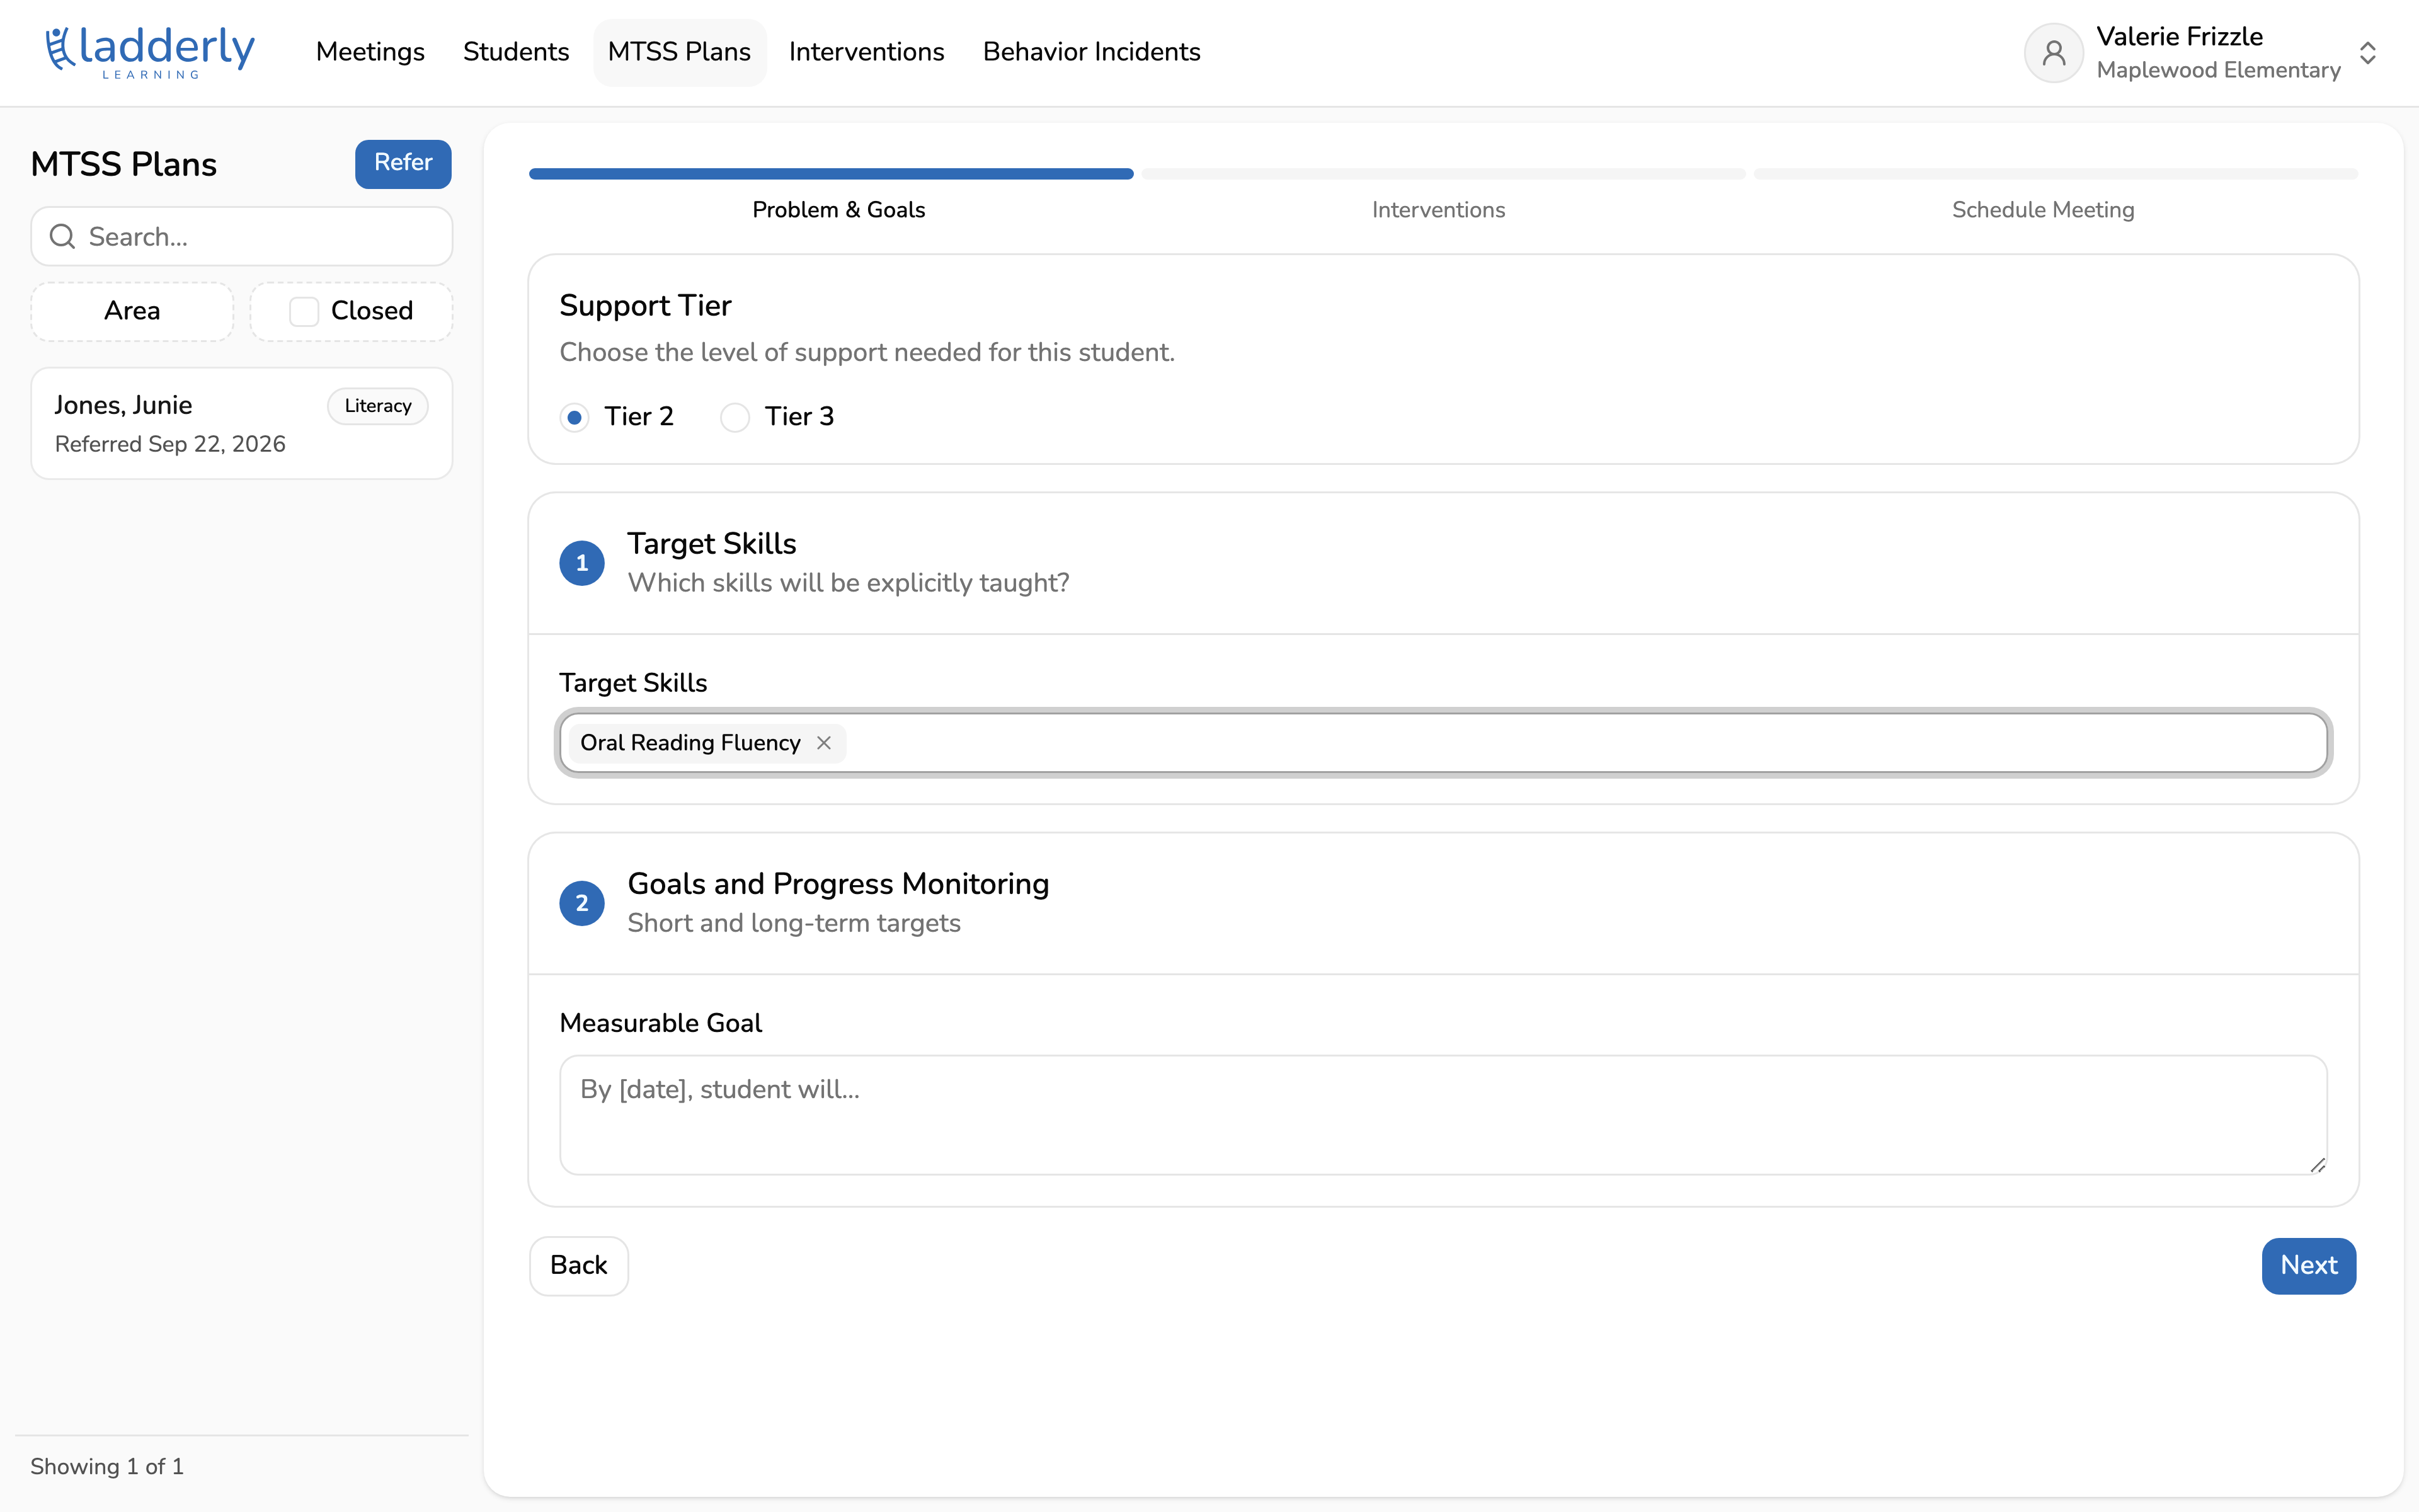This screenshot has height=1512, width=2419.
Task: Click the Measurable Goal text area
Action: [x=1443, y=1115]
